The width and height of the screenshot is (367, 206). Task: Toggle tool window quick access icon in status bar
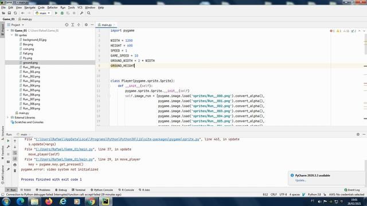(2, 195)
